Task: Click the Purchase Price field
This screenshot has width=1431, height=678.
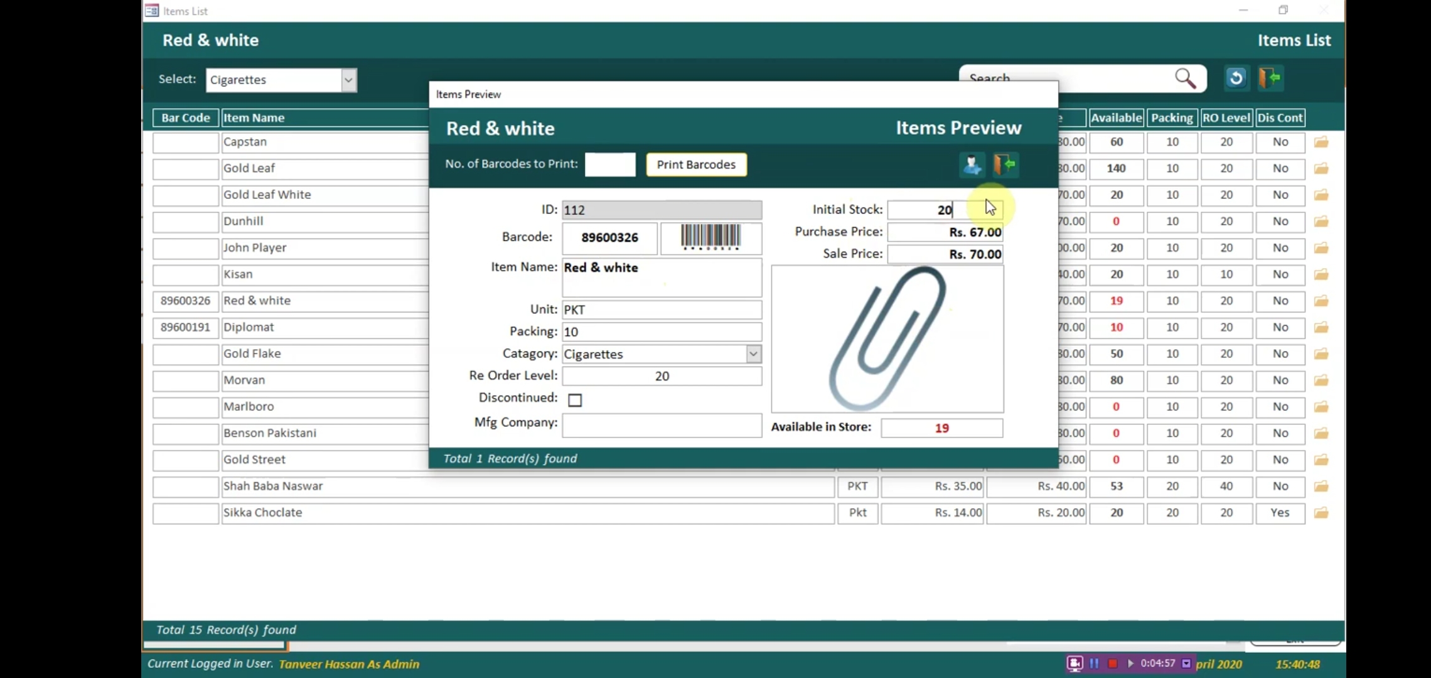Action: click(945, 232)
